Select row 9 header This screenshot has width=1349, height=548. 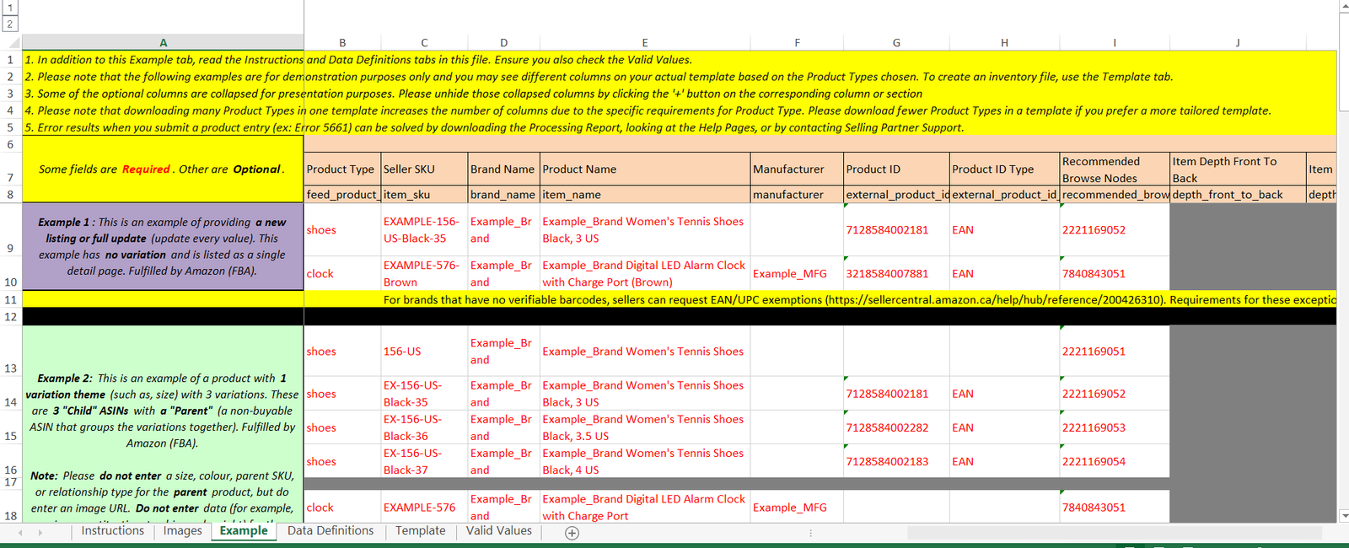click(10, 248)
